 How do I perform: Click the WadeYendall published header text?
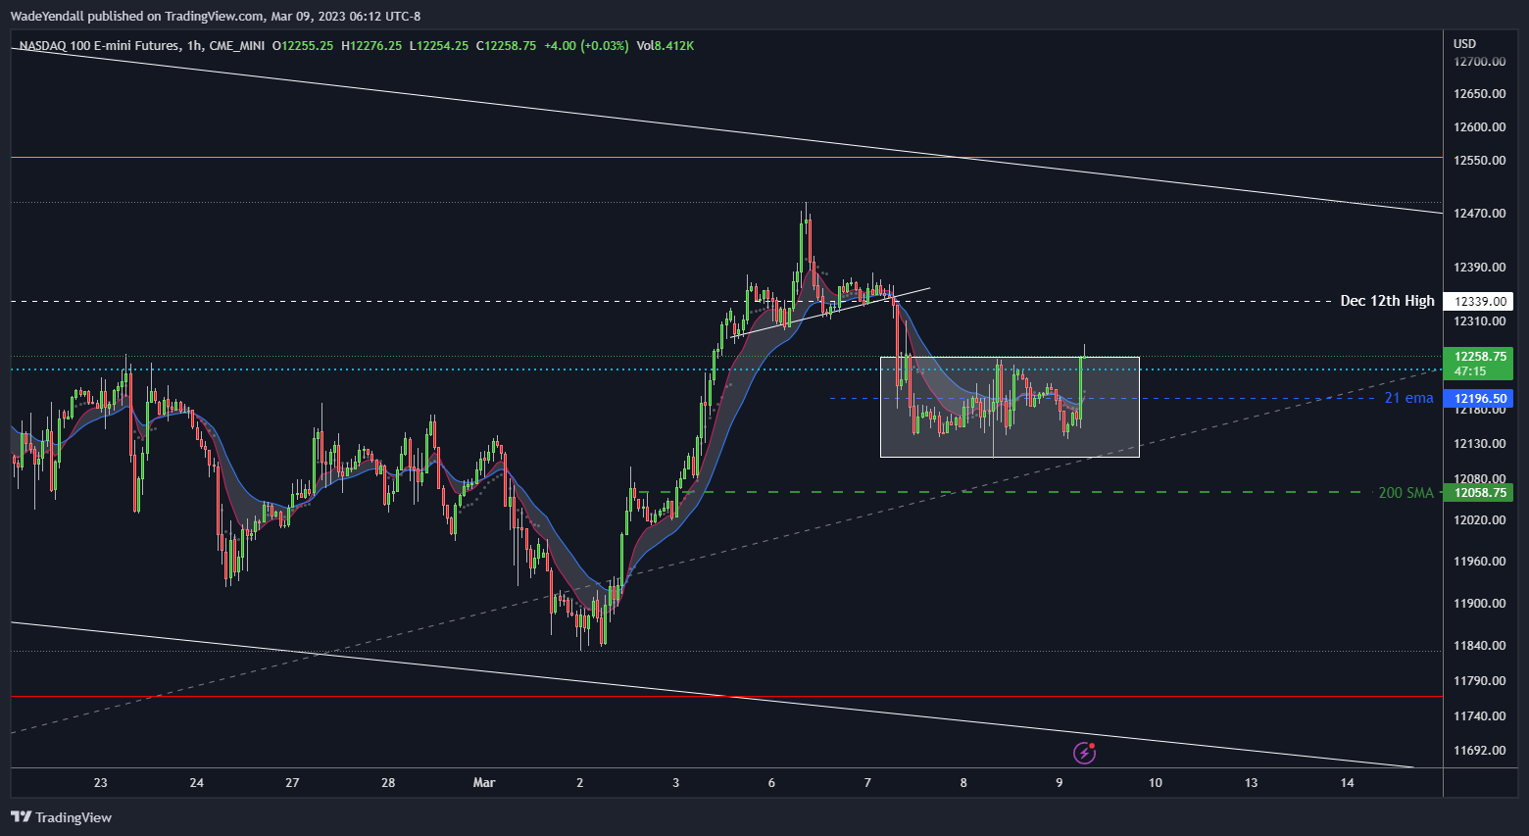point(215,16)
